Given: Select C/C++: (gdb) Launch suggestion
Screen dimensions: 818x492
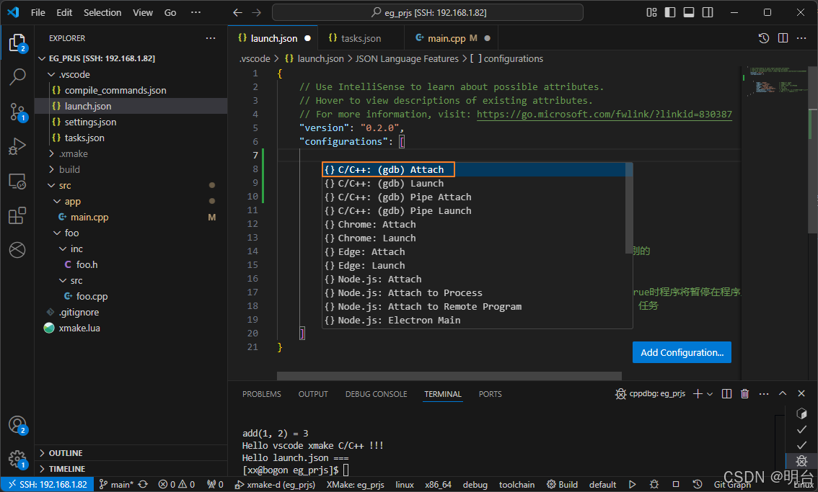Looking at the screenshot, I should pyautogui.click(x=474, y=184).
